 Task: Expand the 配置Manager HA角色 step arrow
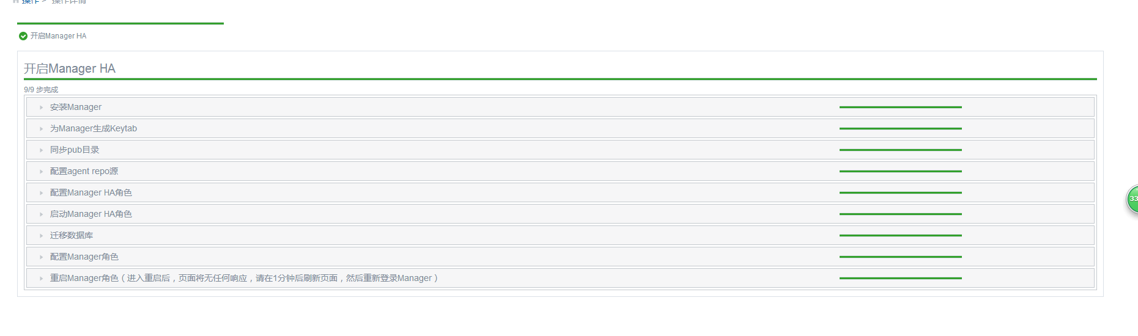(x=42, y=193)
